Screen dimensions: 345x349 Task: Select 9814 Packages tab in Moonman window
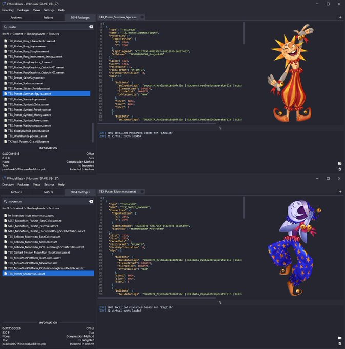click(80, 192)
